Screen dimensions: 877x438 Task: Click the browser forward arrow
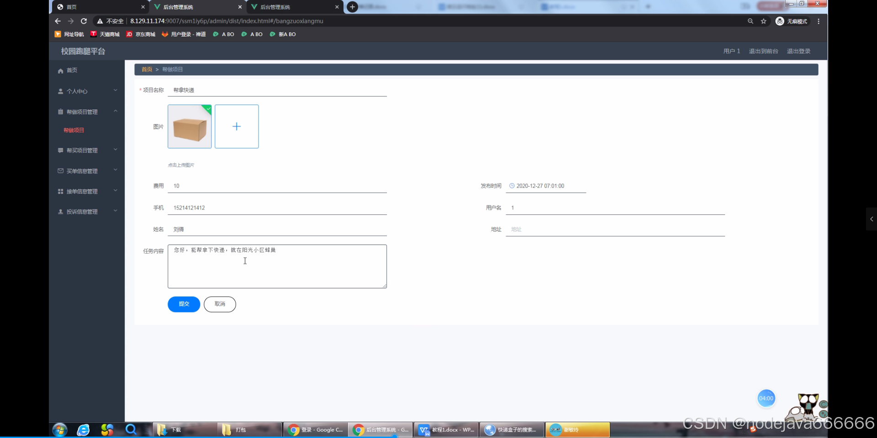coord(70,21)
